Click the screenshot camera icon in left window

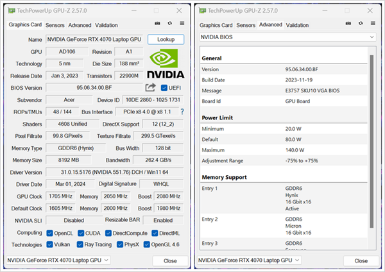tap(158, 24)
